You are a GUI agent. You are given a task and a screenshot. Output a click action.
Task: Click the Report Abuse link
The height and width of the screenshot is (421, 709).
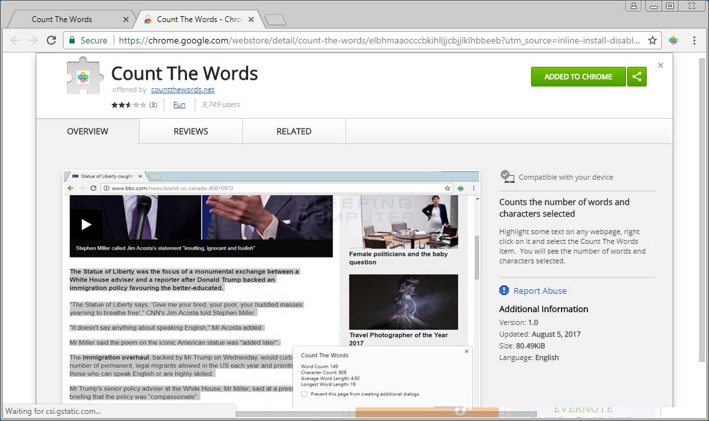pyautogui.click(x=540, y=291)
